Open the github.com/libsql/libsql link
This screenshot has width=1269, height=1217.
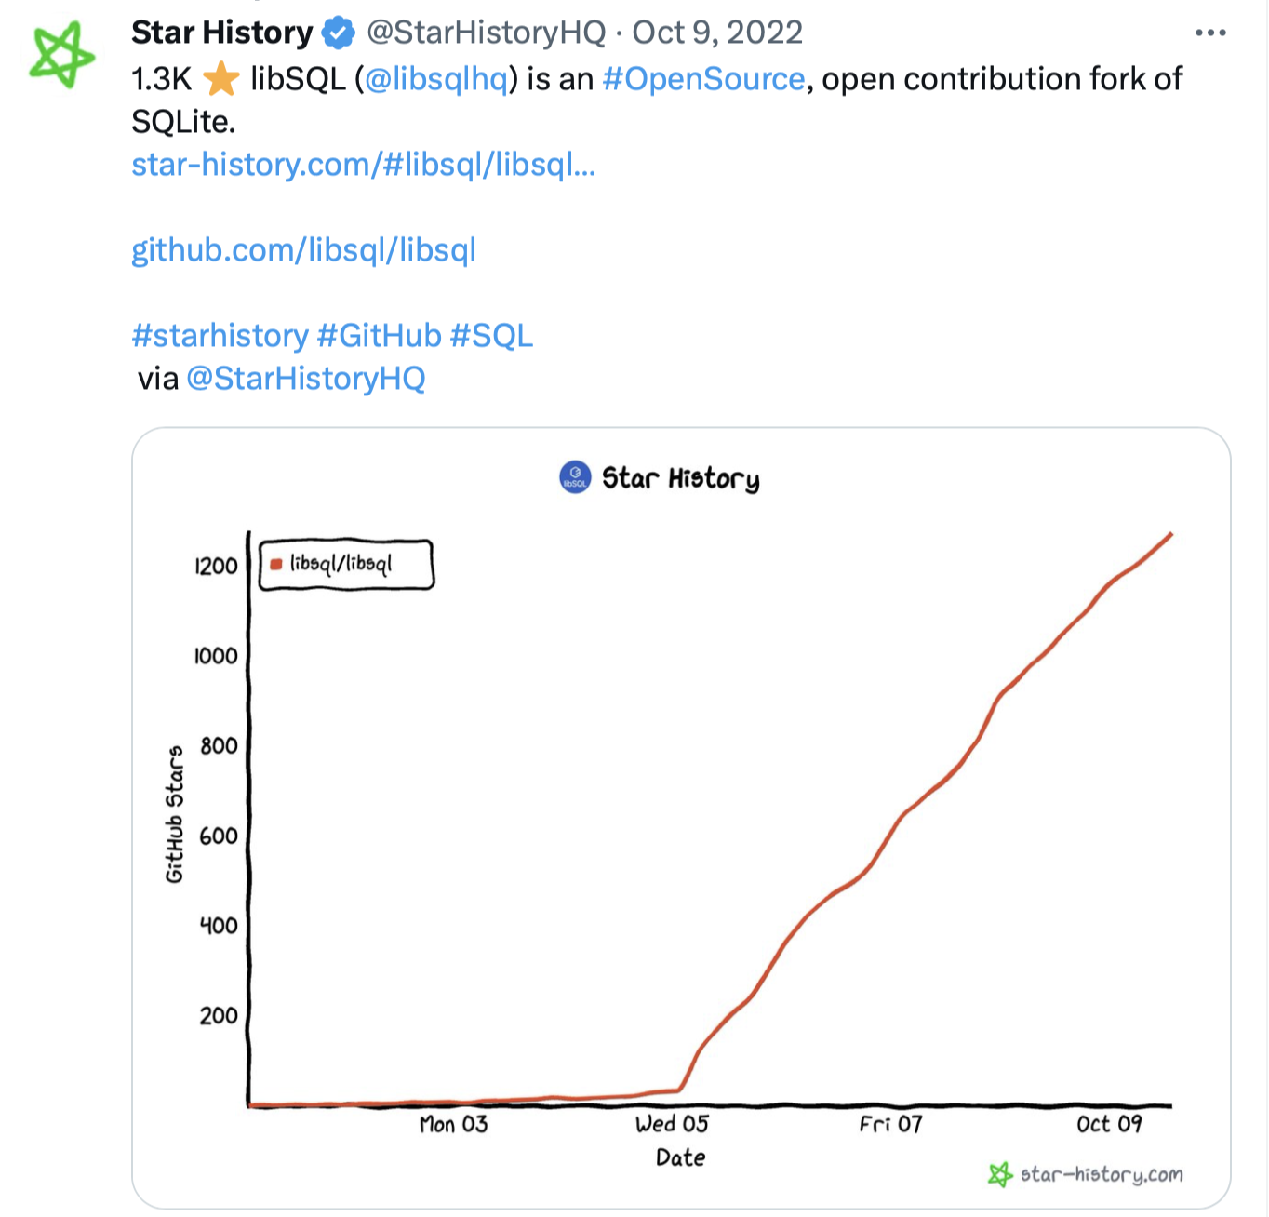(x=303, y=250)
